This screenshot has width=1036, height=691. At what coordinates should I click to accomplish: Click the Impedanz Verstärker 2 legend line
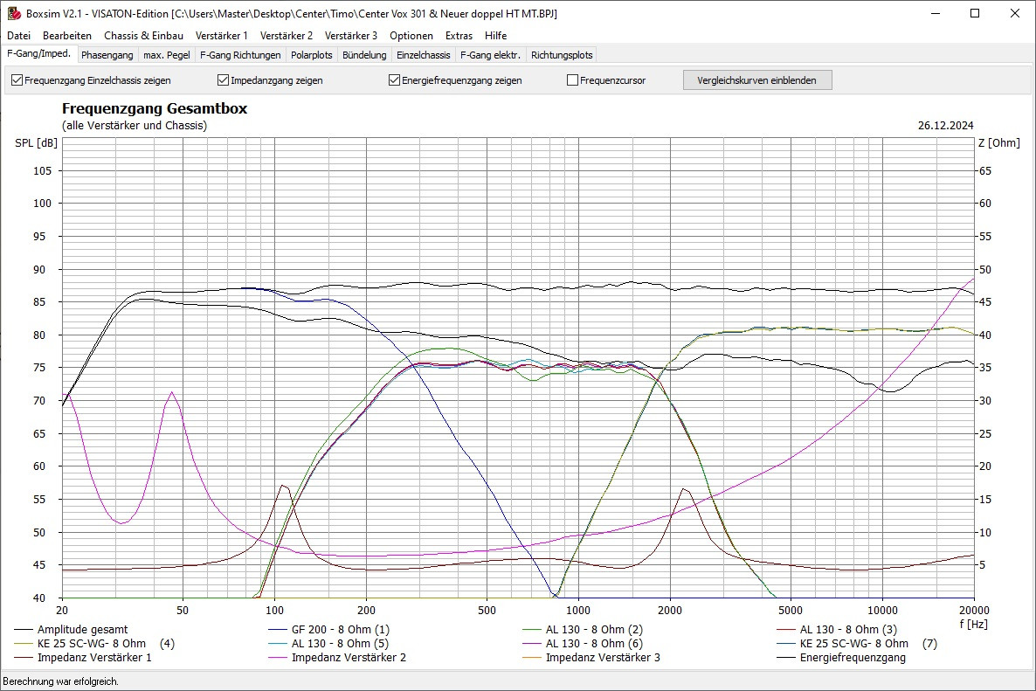point(349,658)
